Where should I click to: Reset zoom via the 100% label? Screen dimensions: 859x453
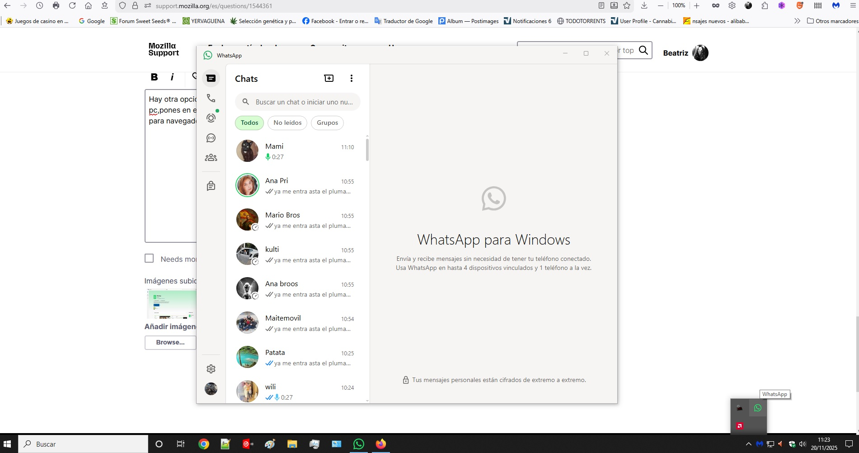point(679,5)
